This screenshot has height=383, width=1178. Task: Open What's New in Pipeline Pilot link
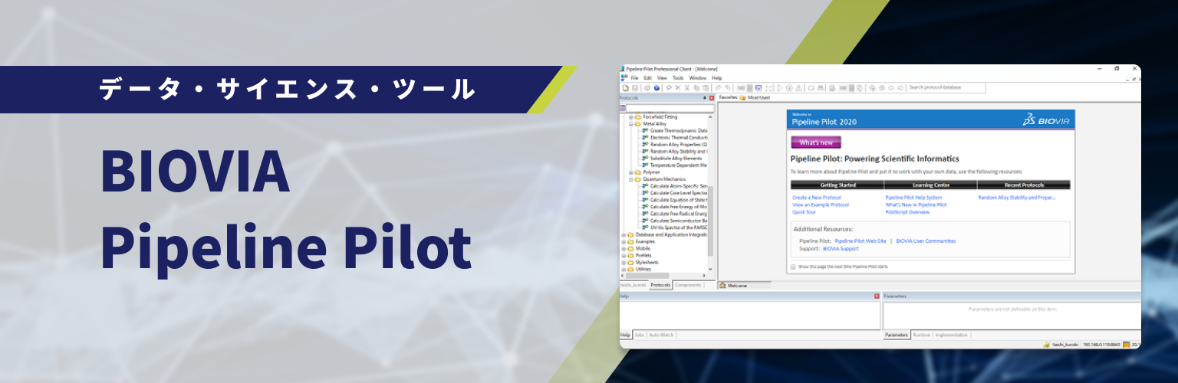click(x=916, y=205)
